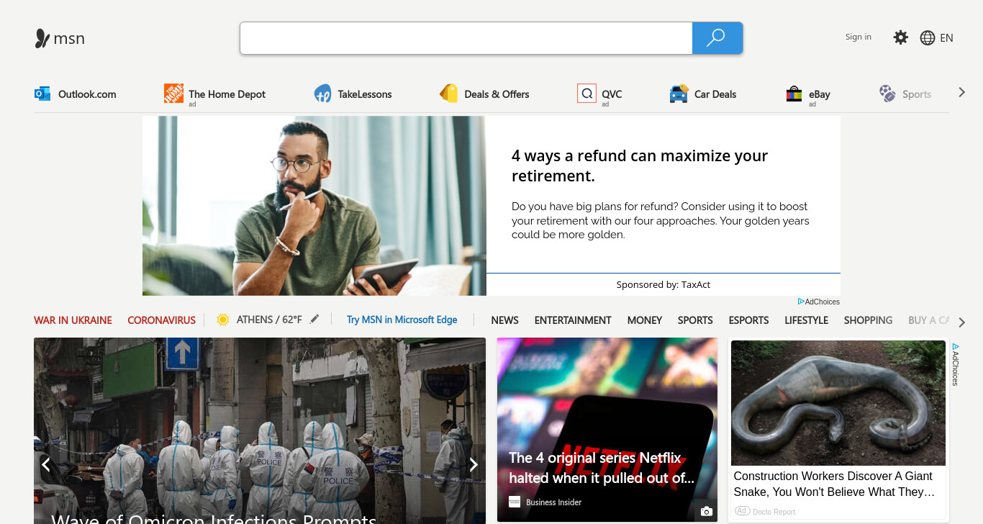The width and height of the screenshot is (983, 524).
Task: Click the eBay shopping bag icon
Action: [794, 94]
